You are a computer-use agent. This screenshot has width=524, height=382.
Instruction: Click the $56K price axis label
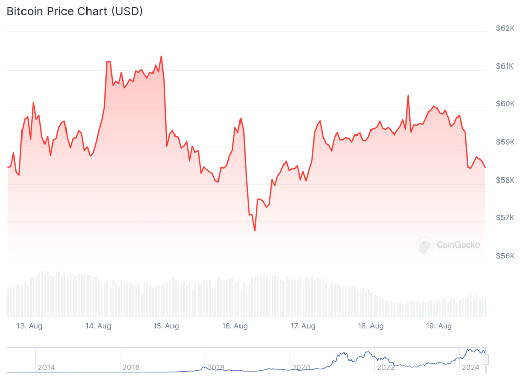coord(505,256)
